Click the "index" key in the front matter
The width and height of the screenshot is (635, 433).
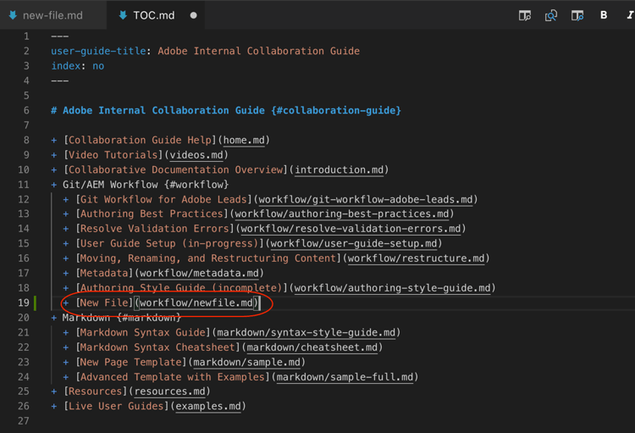[x=65, y=66]
